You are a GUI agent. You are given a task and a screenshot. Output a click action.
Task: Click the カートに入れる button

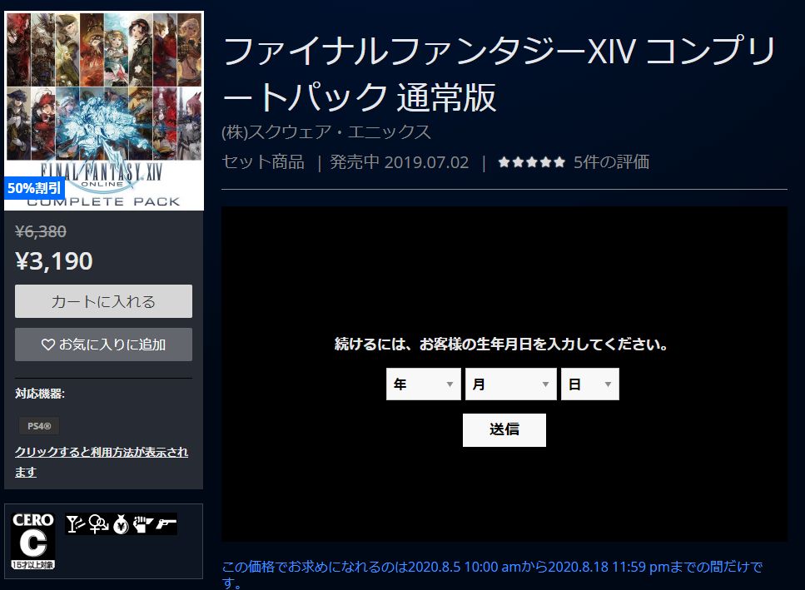click(103, 300)
